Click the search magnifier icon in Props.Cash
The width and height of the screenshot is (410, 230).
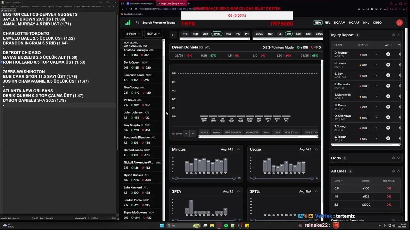click(x=138, y=23)
